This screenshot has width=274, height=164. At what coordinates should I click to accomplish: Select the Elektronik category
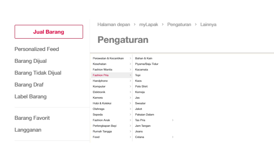click(99, 92)
